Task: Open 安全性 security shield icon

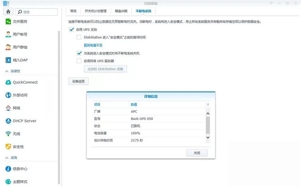Action: tap(8, 146)
